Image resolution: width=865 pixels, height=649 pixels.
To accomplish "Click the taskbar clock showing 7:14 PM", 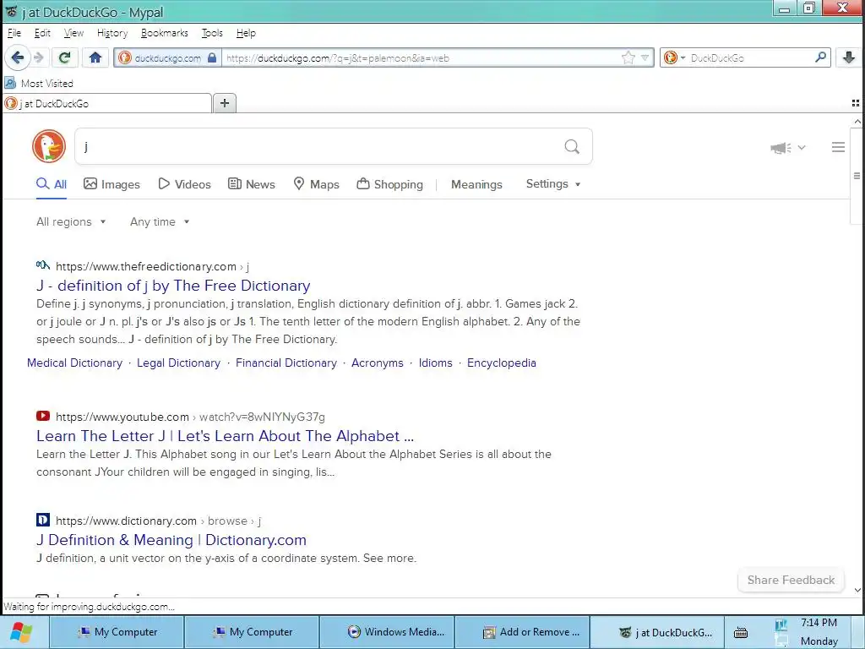I will tap(819, 623).
